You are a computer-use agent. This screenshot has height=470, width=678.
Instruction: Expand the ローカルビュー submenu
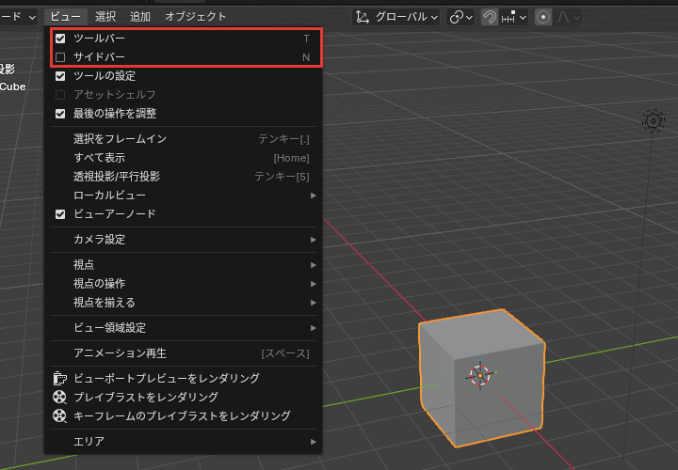[184, 196]
